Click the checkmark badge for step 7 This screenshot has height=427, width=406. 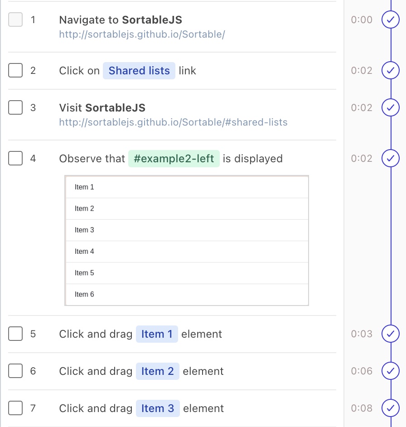click(x=391, y=408)
